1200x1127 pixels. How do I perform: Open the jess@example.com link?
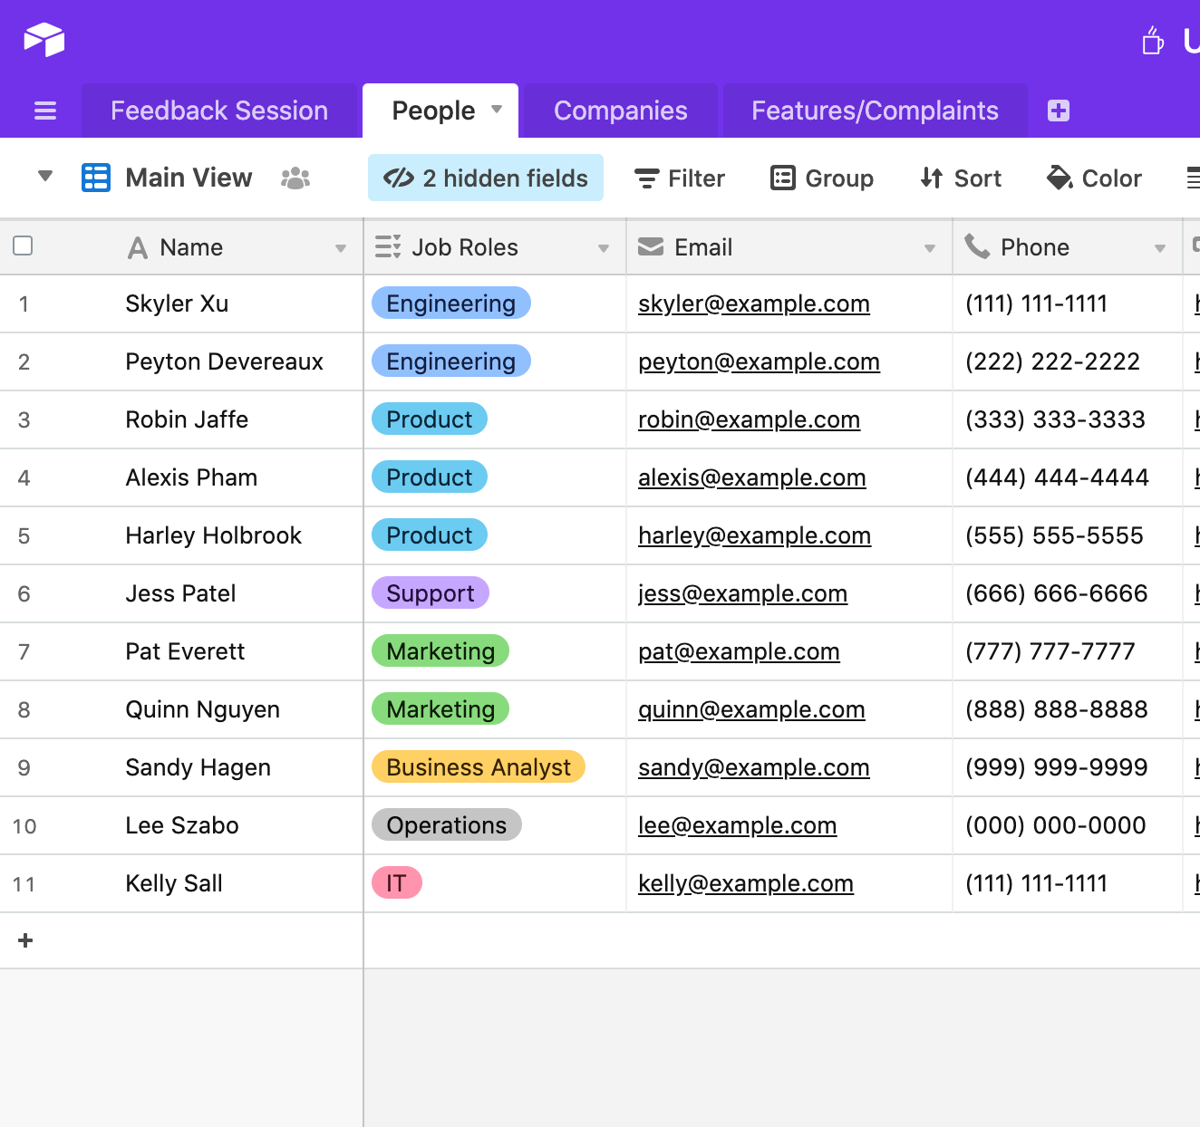point(743,593)
